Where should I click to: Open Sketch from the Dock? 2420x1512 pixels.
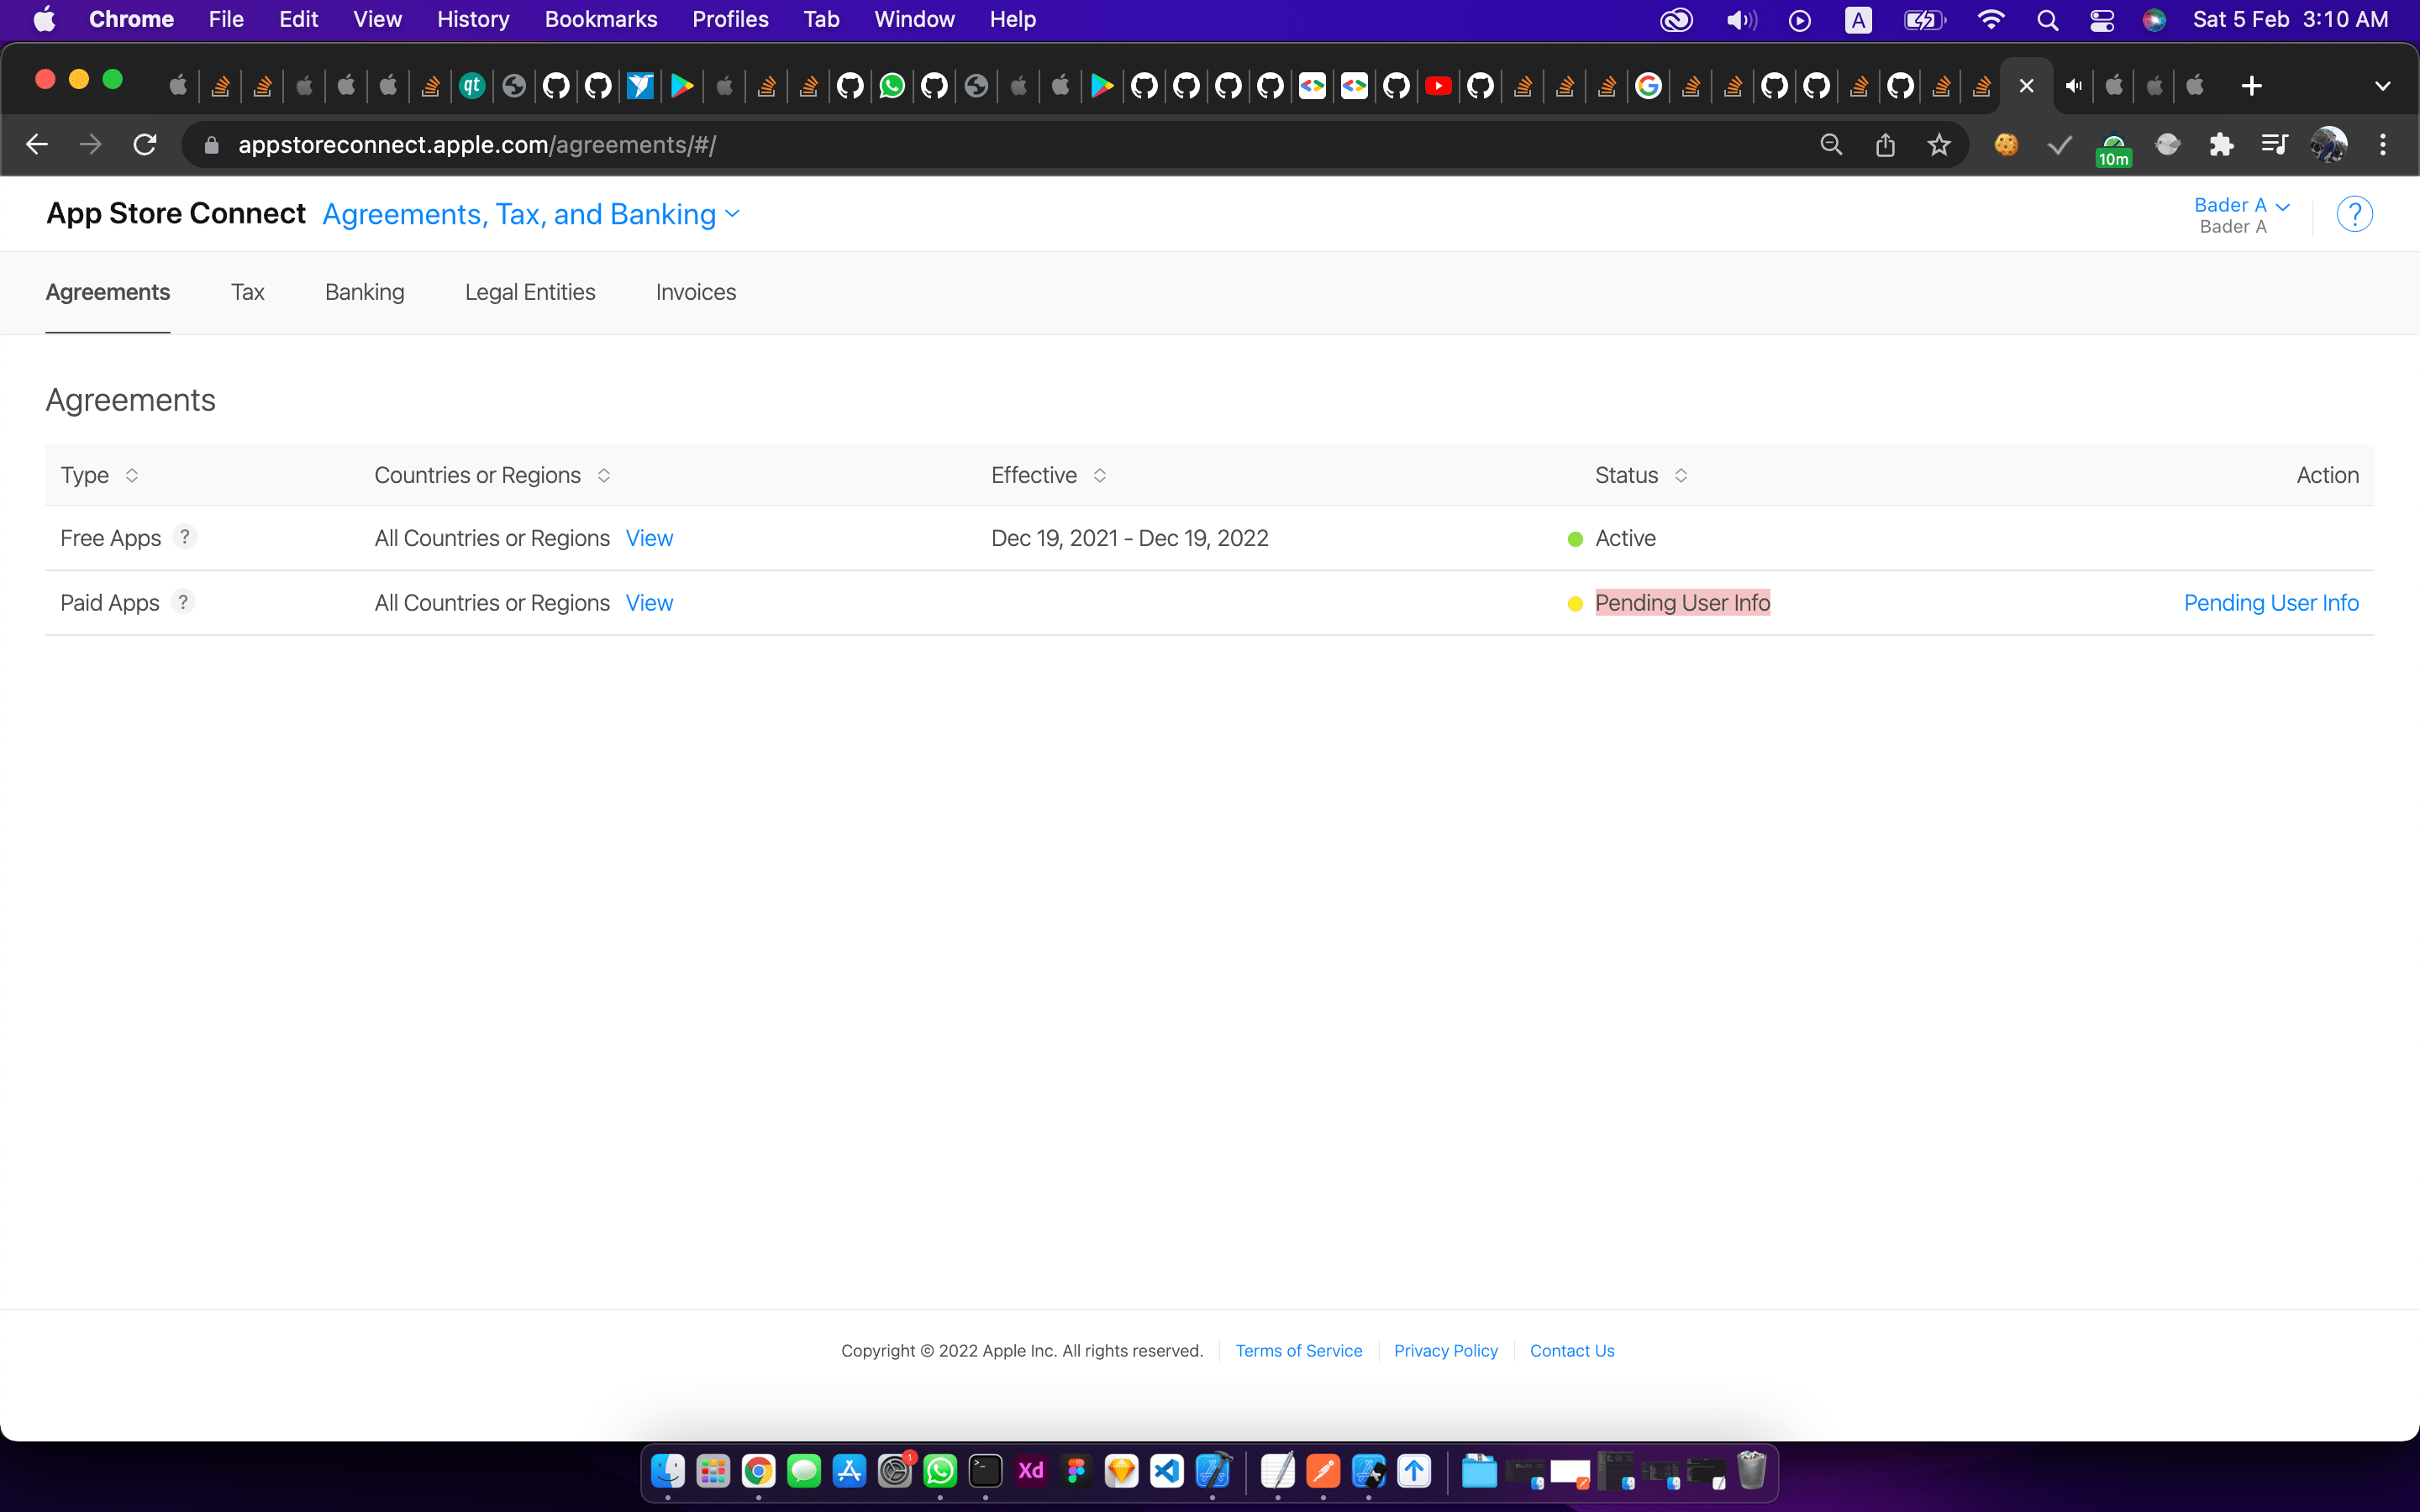[x=1122, y=1470]
